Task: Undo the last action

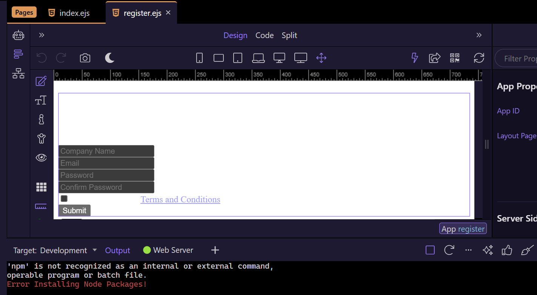Action: [42, 58]
